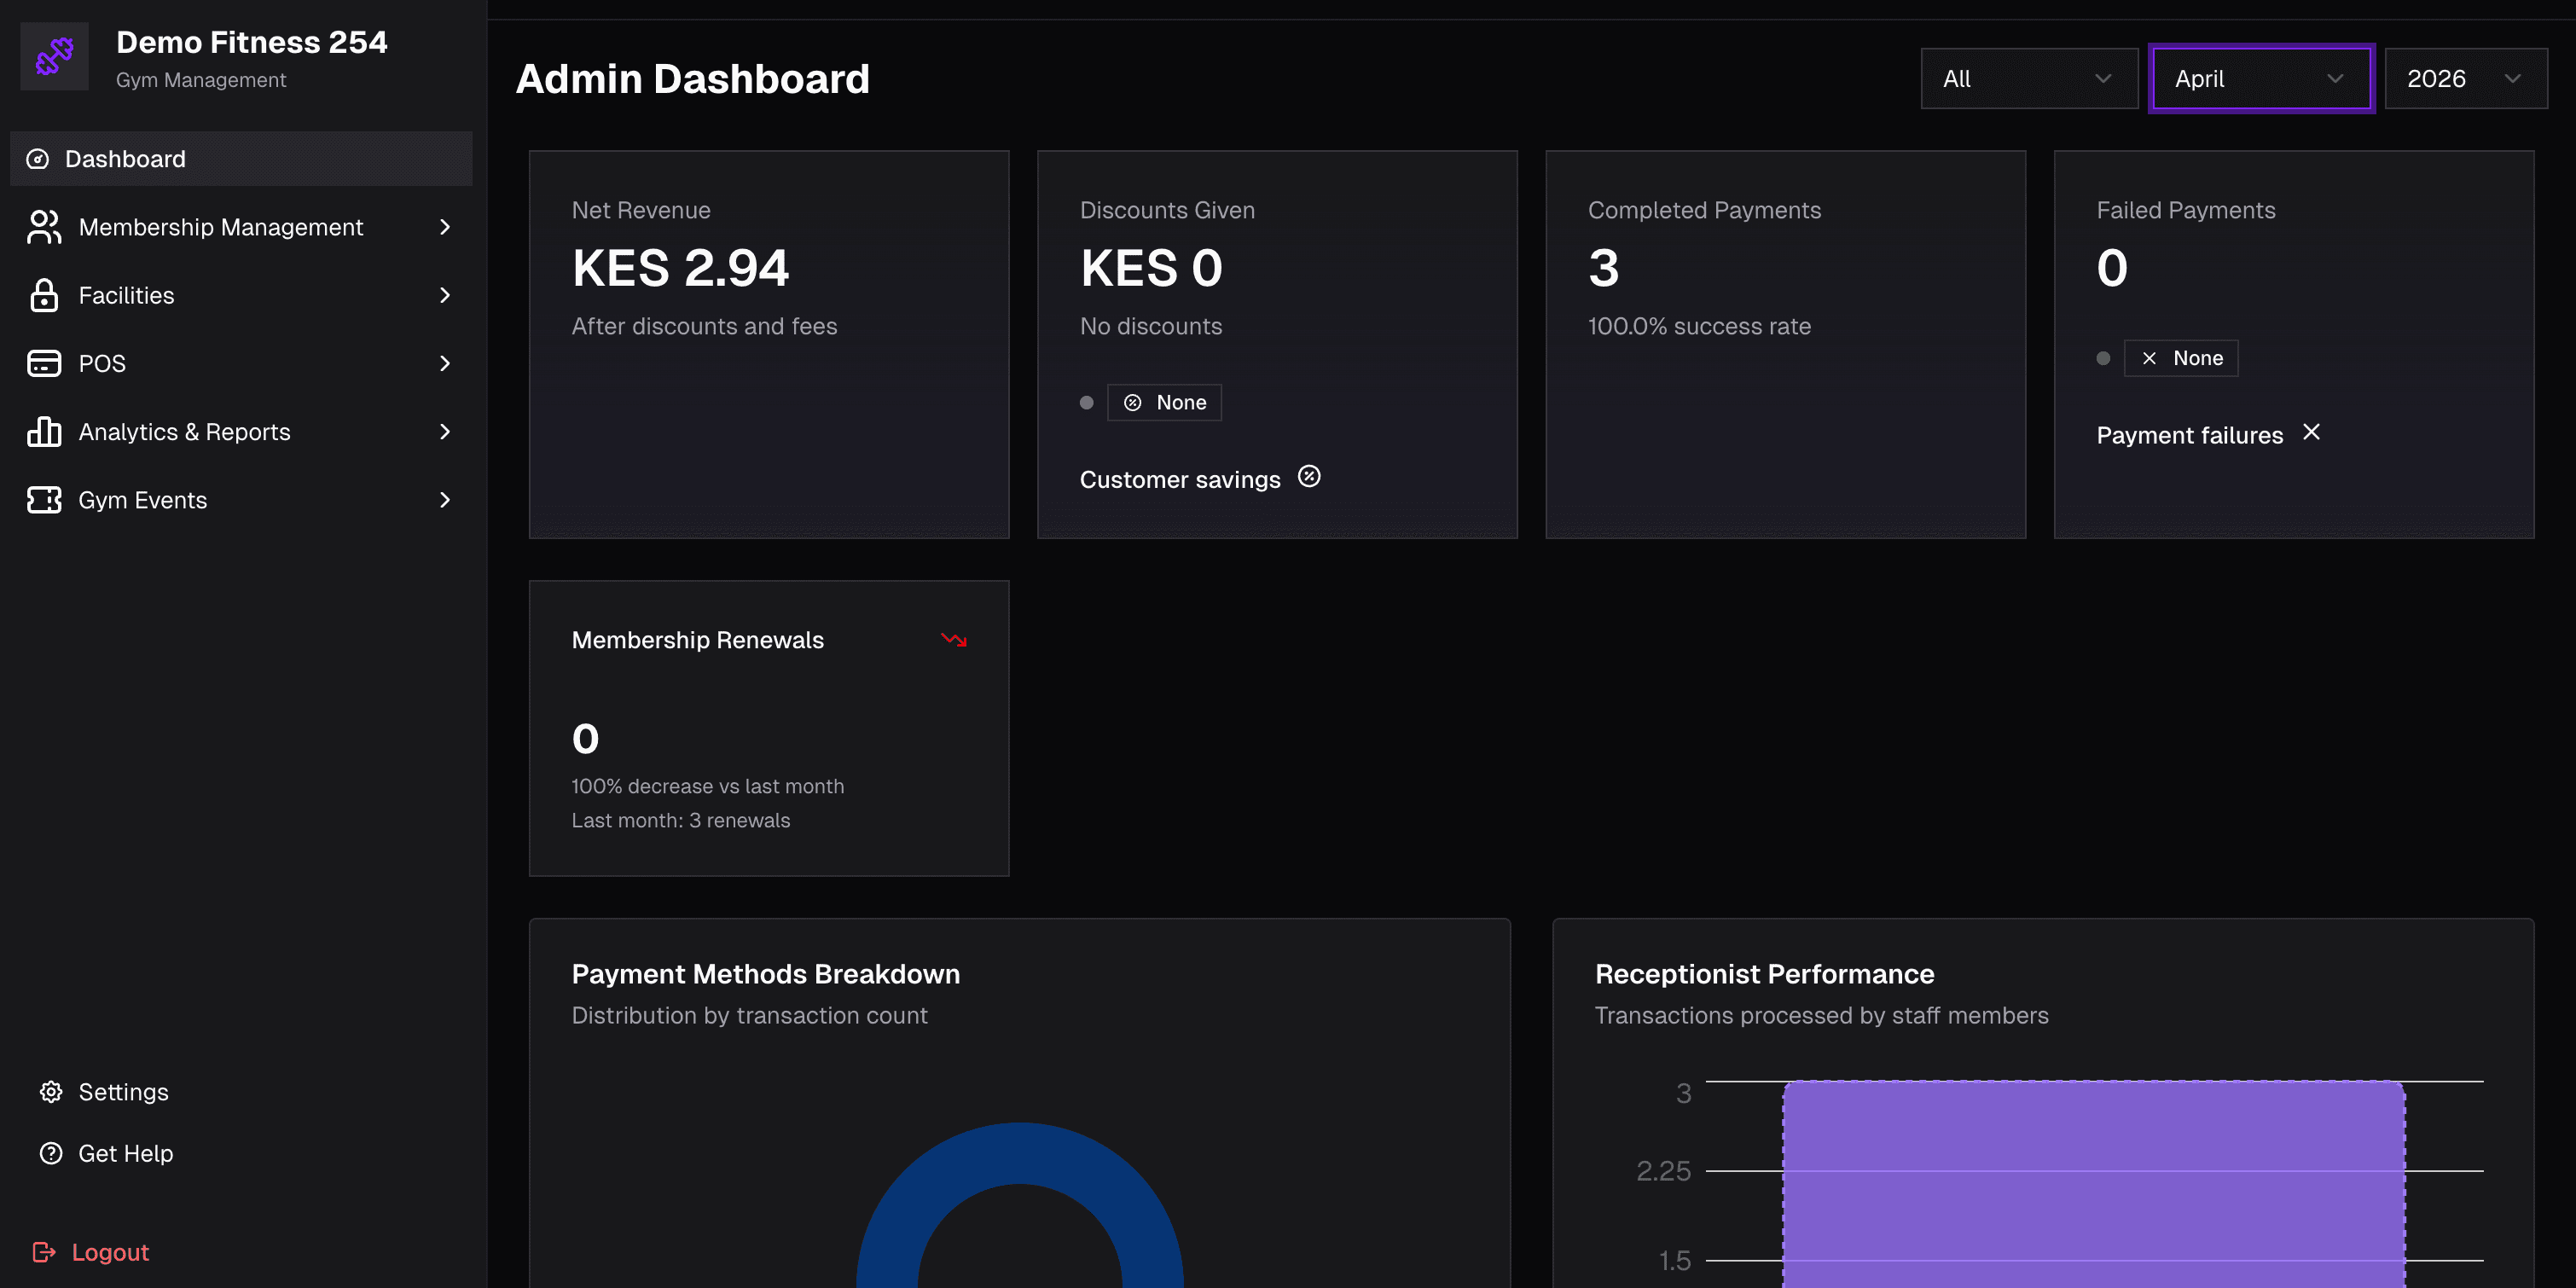The image size is (2576, 1288).
Task: Click the 'No discounts' text
Action: tap(1151, 326)
